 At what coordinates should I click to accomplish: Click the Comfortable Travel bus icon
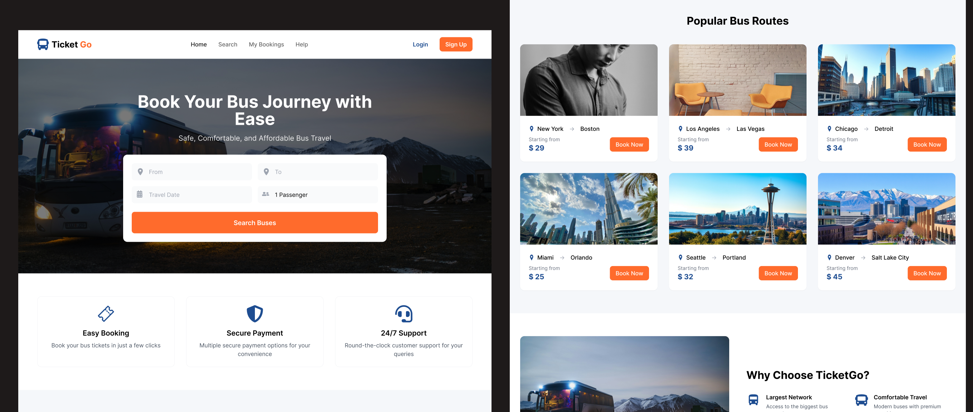click(x=861, y=399)
